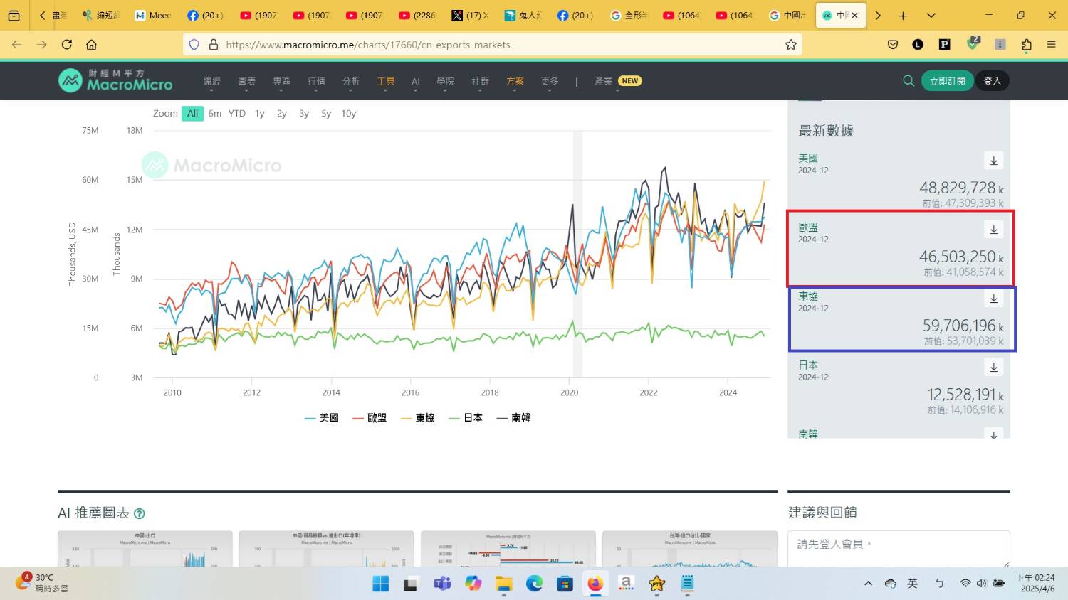Download the 日本 data series
Screen dimensions: 1068x600
tap(993, 368)
